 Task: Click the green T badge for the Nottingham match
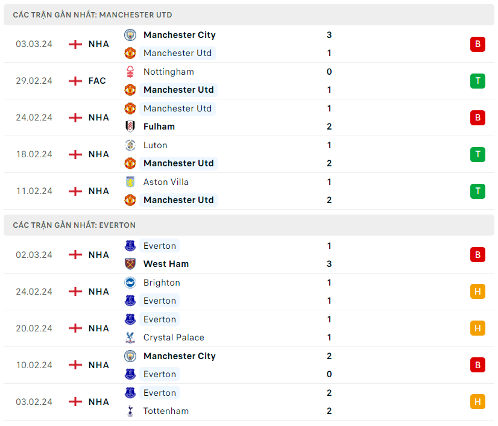[x=478, y=81]
